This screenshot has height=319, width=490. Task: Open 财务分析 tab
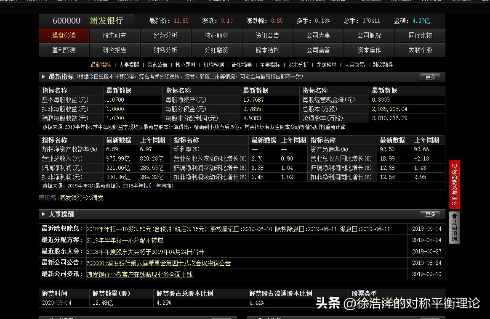click(x=165, y=50)
